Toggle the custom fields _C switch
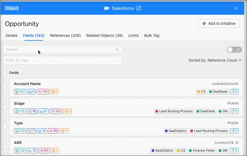247x156 pixels. point(234,50)
